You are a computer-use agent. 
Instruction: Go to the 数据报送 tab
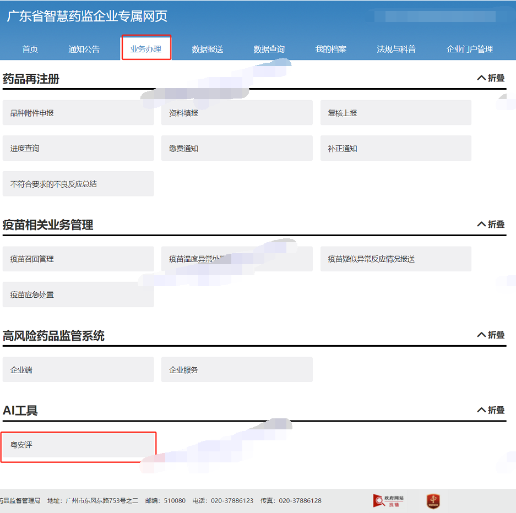point(208,49)
